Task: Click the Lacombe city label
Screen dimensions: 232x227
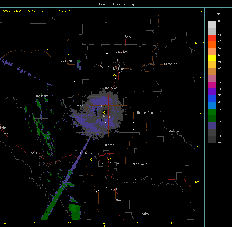Action: pos(121,51)
